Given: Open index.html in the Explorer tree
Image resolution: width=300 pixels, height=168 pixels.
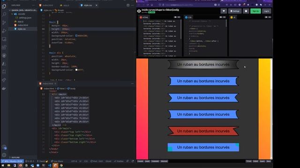Looking at the screenshot, I should [22, 25].
